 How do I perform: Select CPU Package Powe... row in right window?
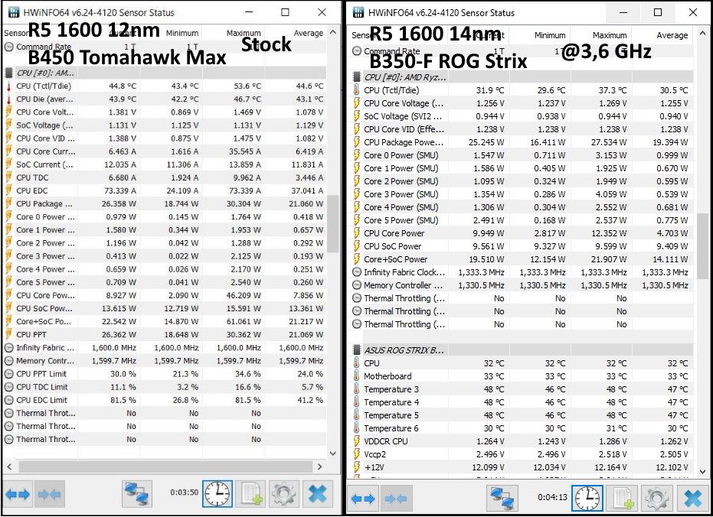[x=522, y=142]
